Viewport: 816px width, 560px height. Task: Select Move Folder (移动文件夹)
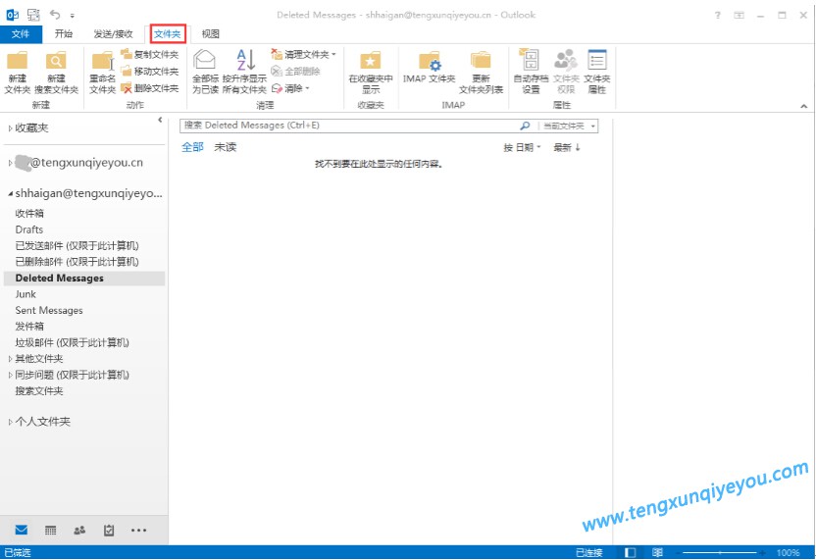coord(150,72)
